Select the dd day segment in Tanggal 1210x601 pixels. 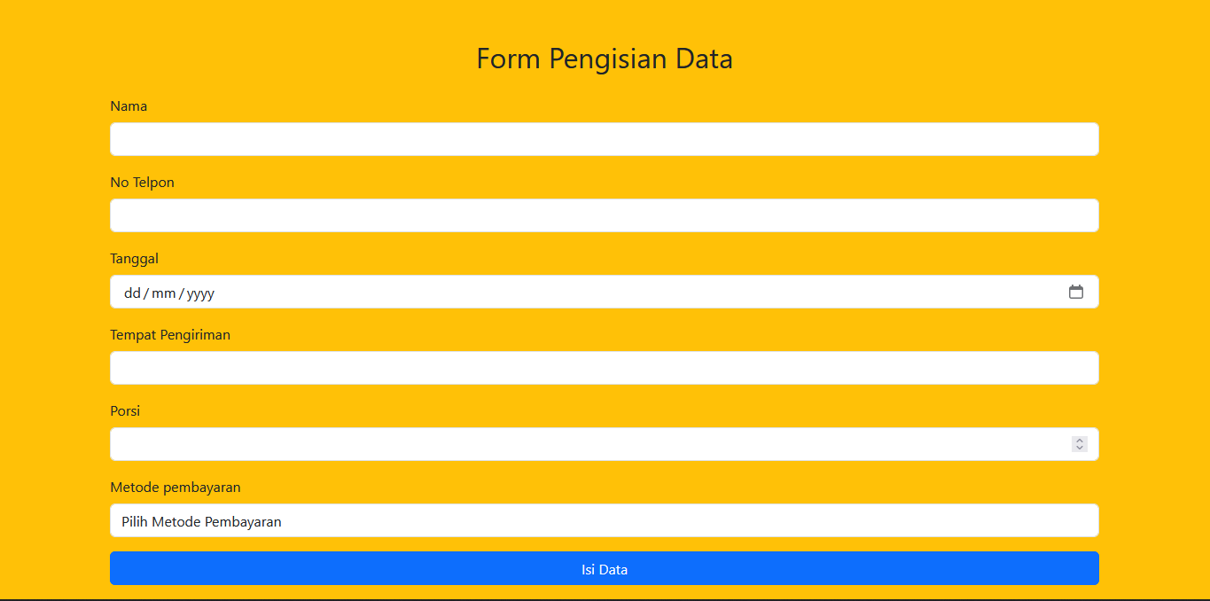tap(132, 293)
